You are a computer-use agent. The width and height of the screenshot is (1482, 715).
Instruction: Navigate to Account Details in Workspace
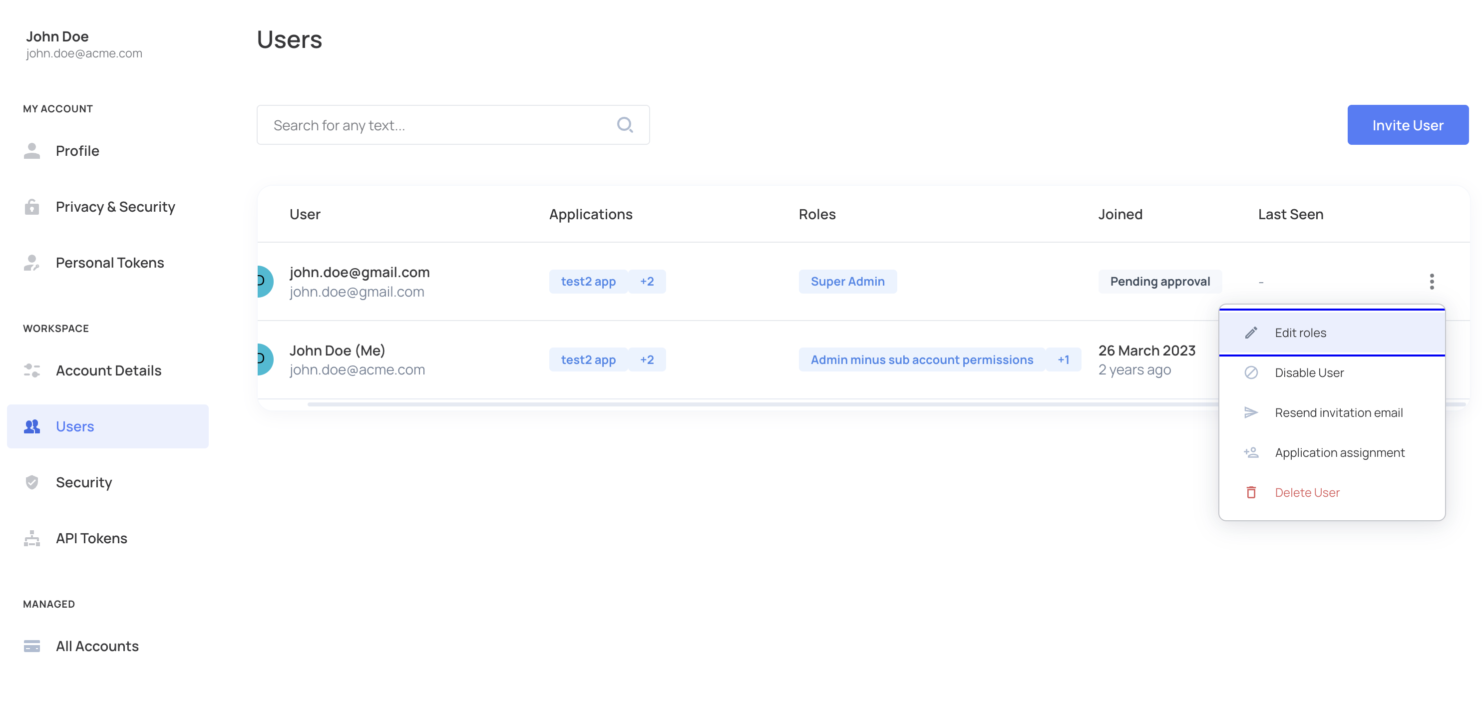(x=108, y=370)
